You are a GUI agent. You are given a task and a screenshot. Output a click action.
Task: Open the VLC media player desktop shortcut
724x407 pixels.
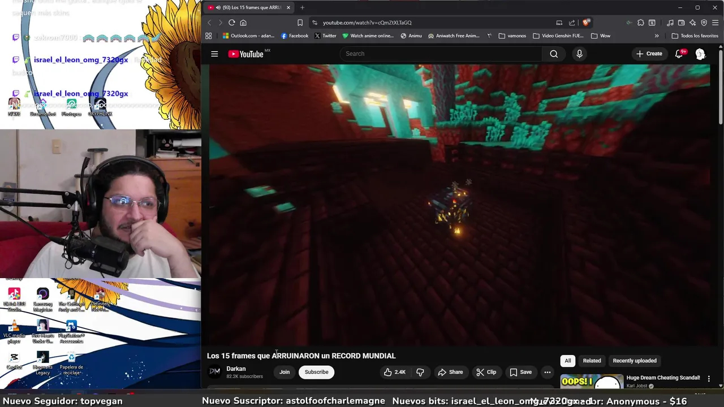click(14, 331)
